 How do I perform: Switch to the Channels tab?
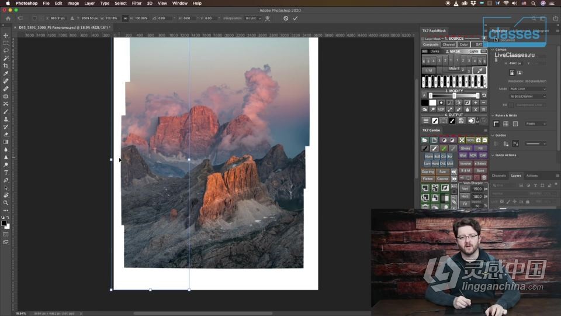click(498, 176)
